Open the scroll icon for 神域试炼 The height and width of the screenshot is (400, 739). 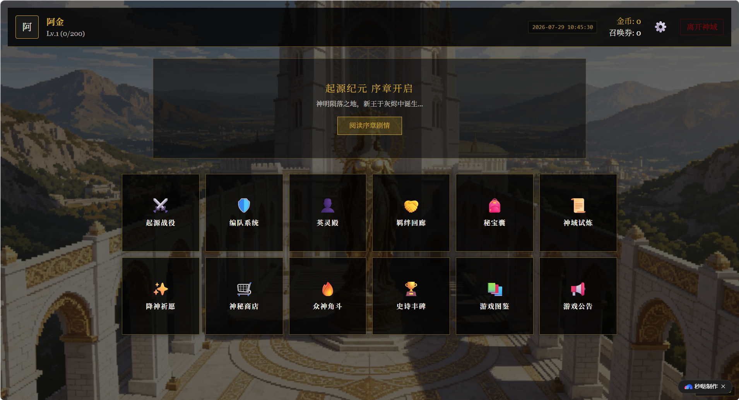coord(578,206)
